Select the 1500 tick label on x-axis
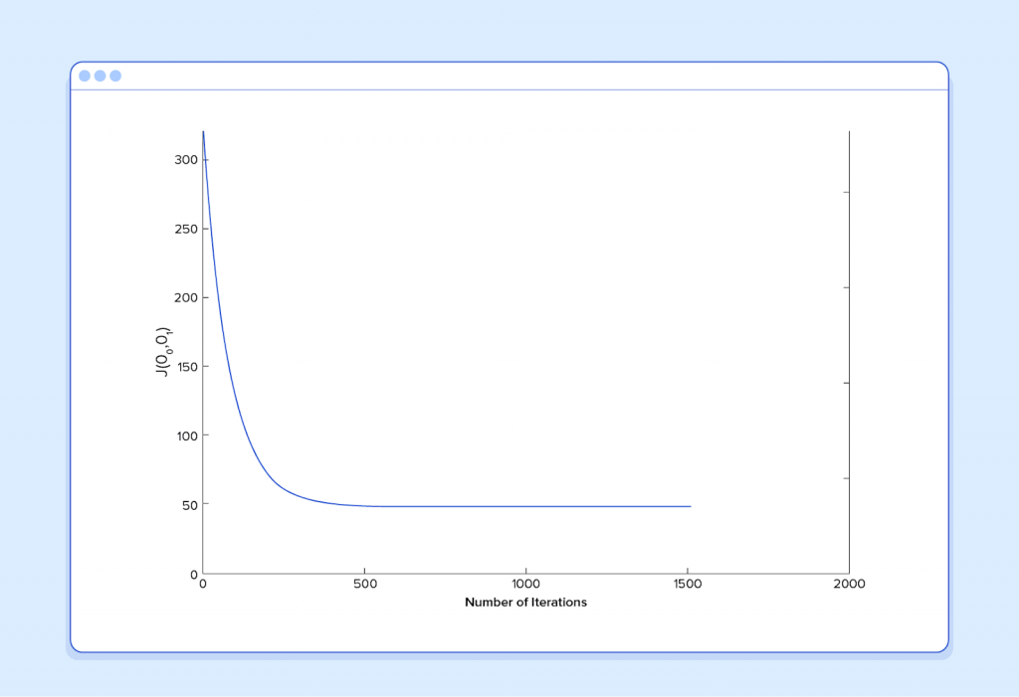The width and height of the screenshot is (1019, 697). click(687, 584)
